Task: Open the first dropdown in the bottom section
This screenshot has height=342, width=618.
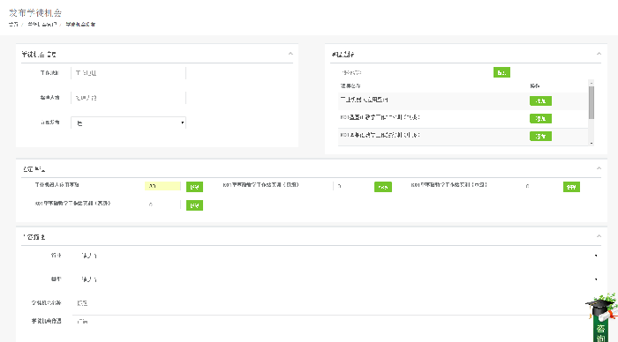Action: [x=339, y=256]
